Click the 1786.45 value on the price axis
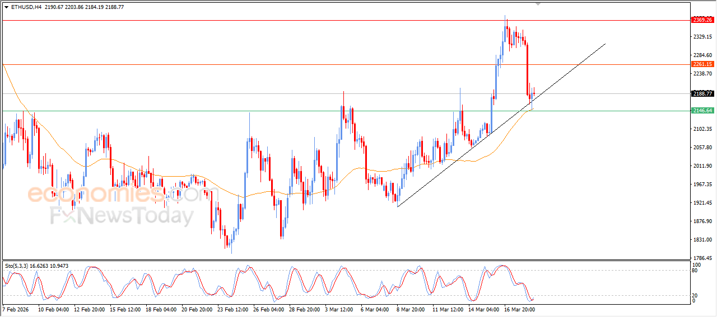The height and width of the screenshot is (317, 717). 702,258
